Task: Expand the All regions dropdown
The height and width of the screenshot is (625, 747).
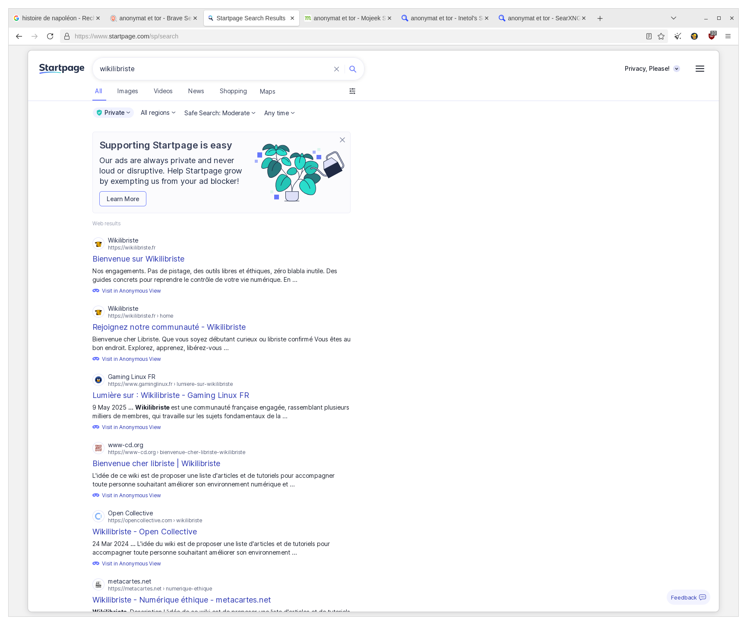Action: [x=158, y=113]
